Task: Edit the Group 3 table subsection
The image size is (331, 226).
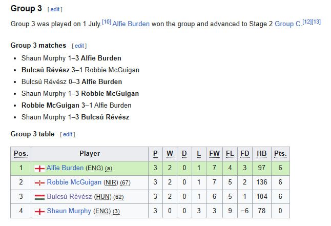Action: pyautogui.click(x=68, y=135)
